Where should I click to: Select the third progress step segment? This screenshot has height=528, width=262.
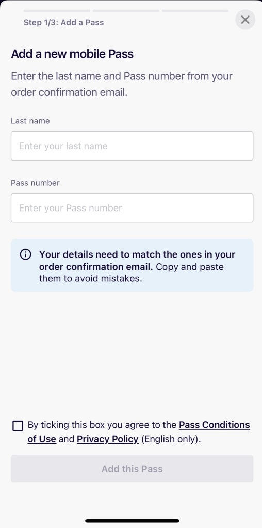pos(195,11)
